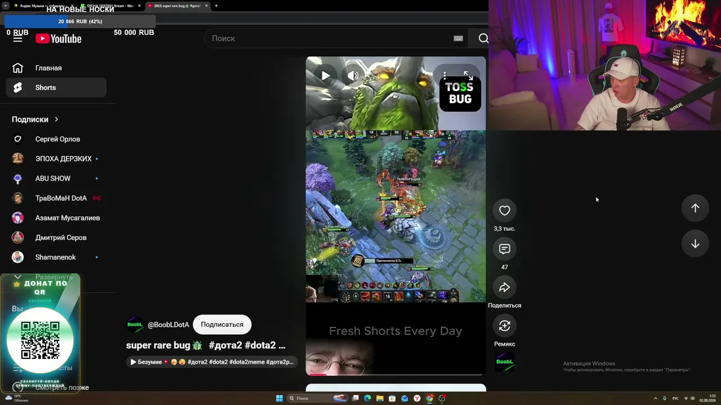Image resolution: width=721 pixels, height=405 pixels.
Task: Open Главная in the sidebar
Action: [x=56, y=68]
